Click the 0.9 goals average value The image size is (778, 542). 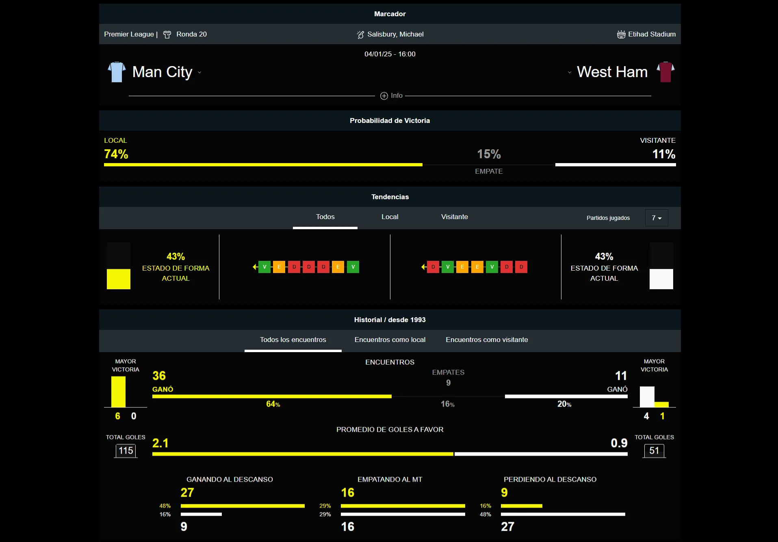(619, 443)
